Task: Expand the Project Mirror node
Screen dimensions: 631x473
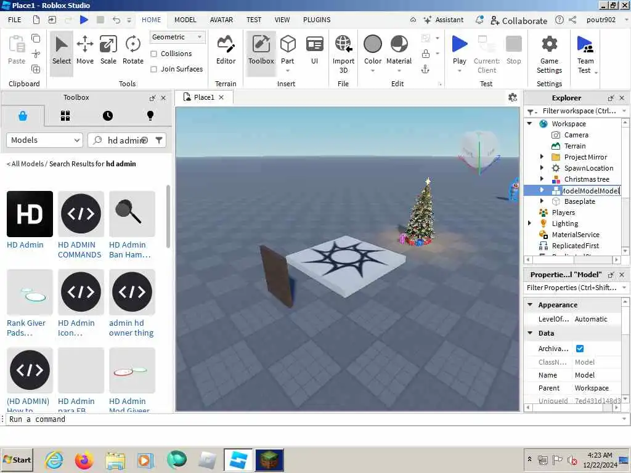Action: (x=542, y=157)
